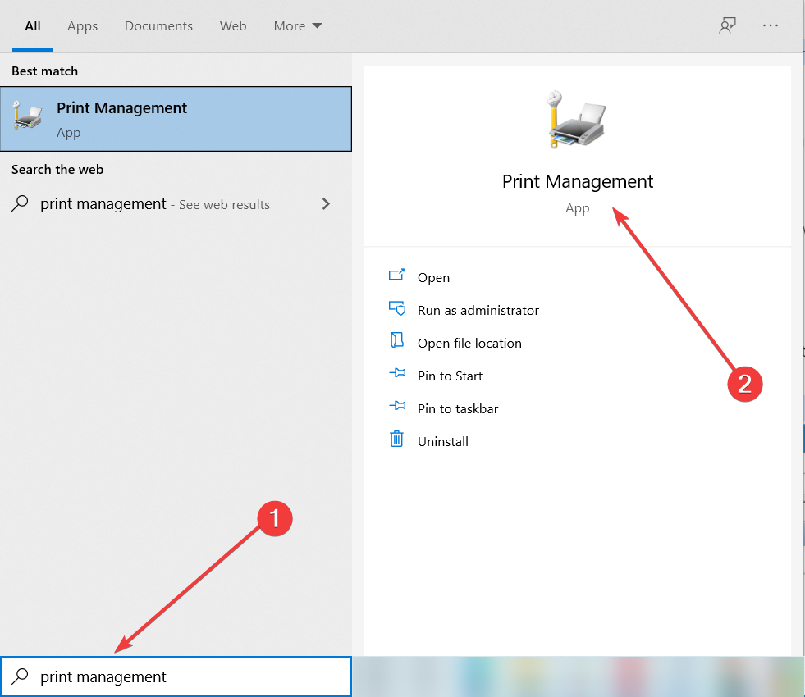Choose Pin to taskbar

[x=458, y=408]
